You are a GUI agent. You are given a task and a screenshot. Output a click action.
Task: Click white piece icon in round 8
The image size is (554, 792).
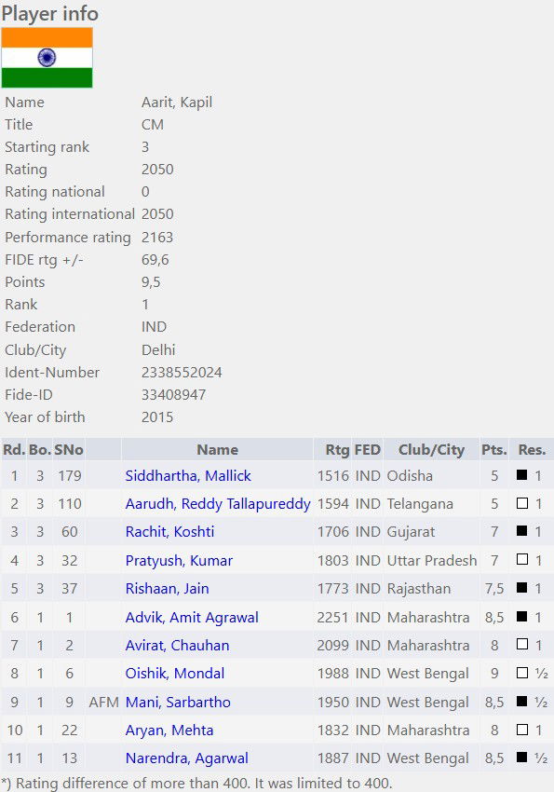pos(522,673)
